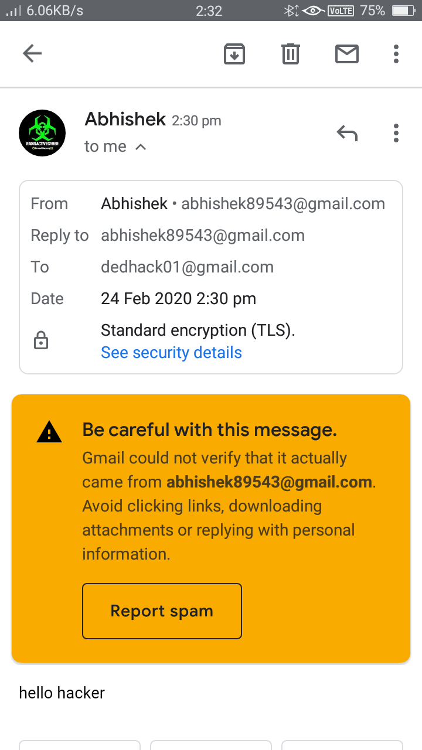Open the top toolbar overflow menu
The image size is (422, 750).
396,54
